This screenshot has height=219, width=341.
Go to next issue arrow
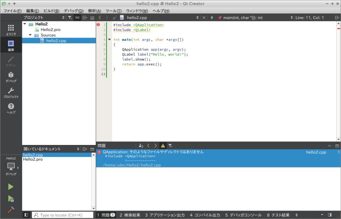tap(155, 146)
